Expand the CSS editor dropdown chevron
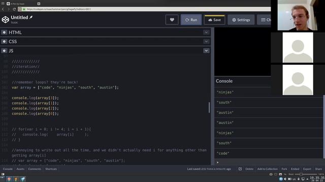This screenshot has height=182, width=325. coord(206,41)
